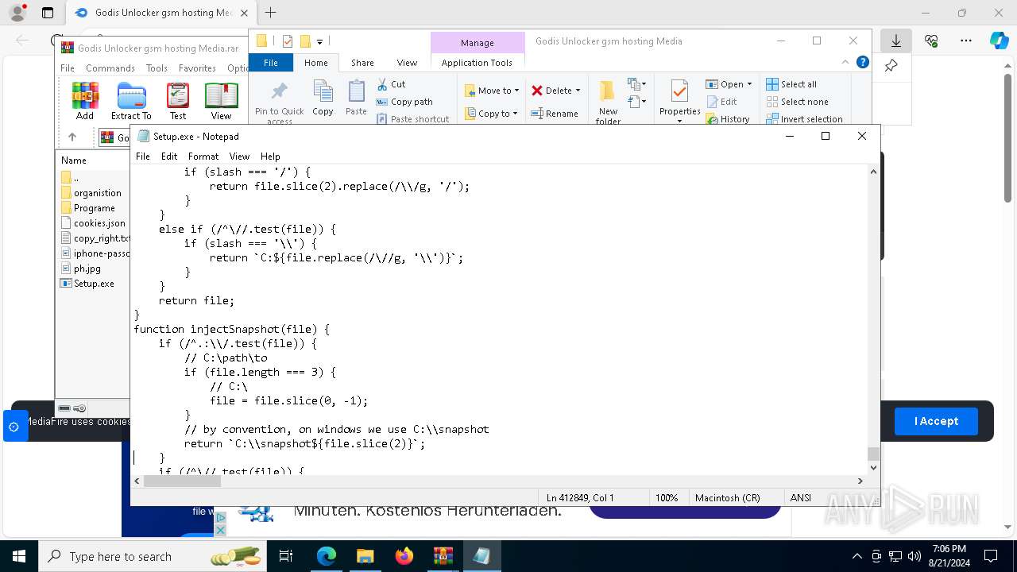
Task: Show hidden system tray icons
Action: tap(857, 556)
